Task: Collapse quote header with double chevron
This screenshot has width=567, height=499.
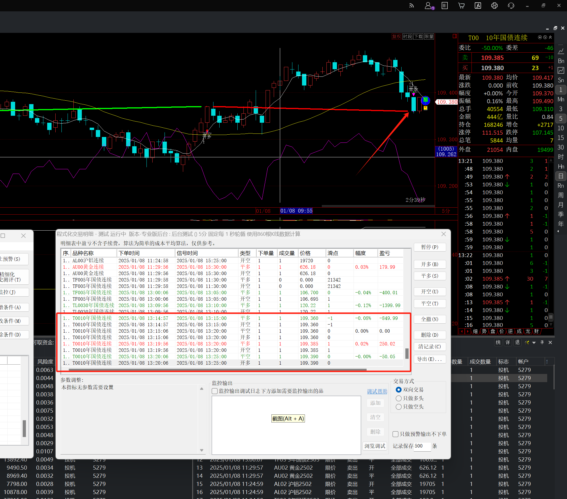Action: [x=550, y=37]
